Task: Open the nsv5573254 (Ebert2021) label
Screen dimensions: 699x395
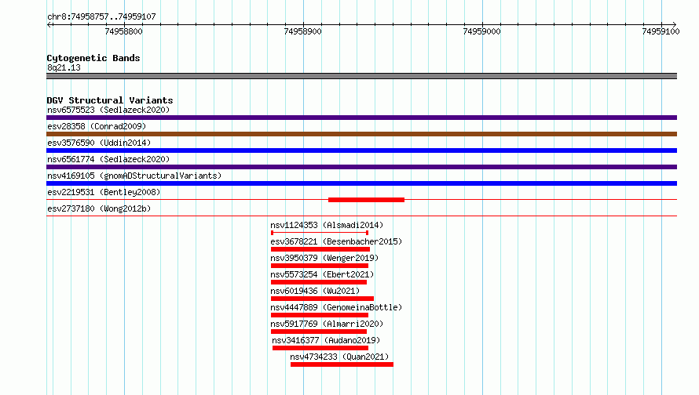Action: [322, 274]
